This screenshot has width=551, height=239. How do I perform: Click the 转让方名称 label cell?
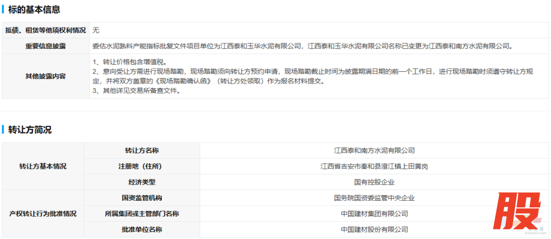[x=141, y=150]
